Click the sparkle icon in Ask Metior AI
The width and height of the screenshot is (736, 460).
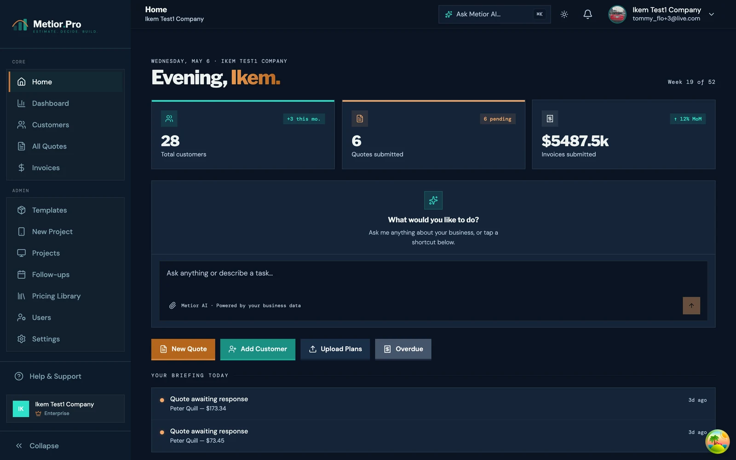coord(448,14)
